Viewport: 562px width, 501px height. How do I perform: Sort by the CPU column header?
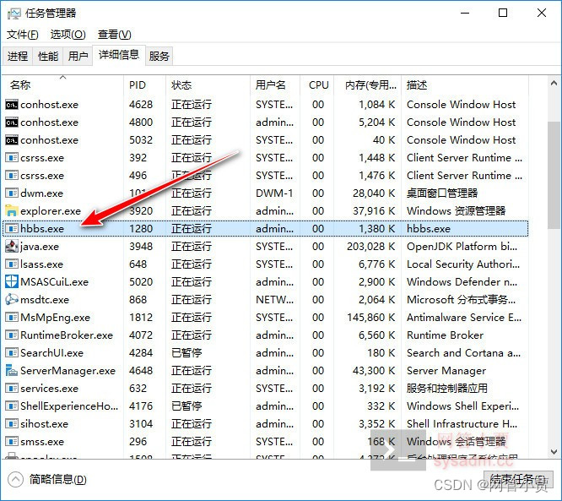pos(317,85)
